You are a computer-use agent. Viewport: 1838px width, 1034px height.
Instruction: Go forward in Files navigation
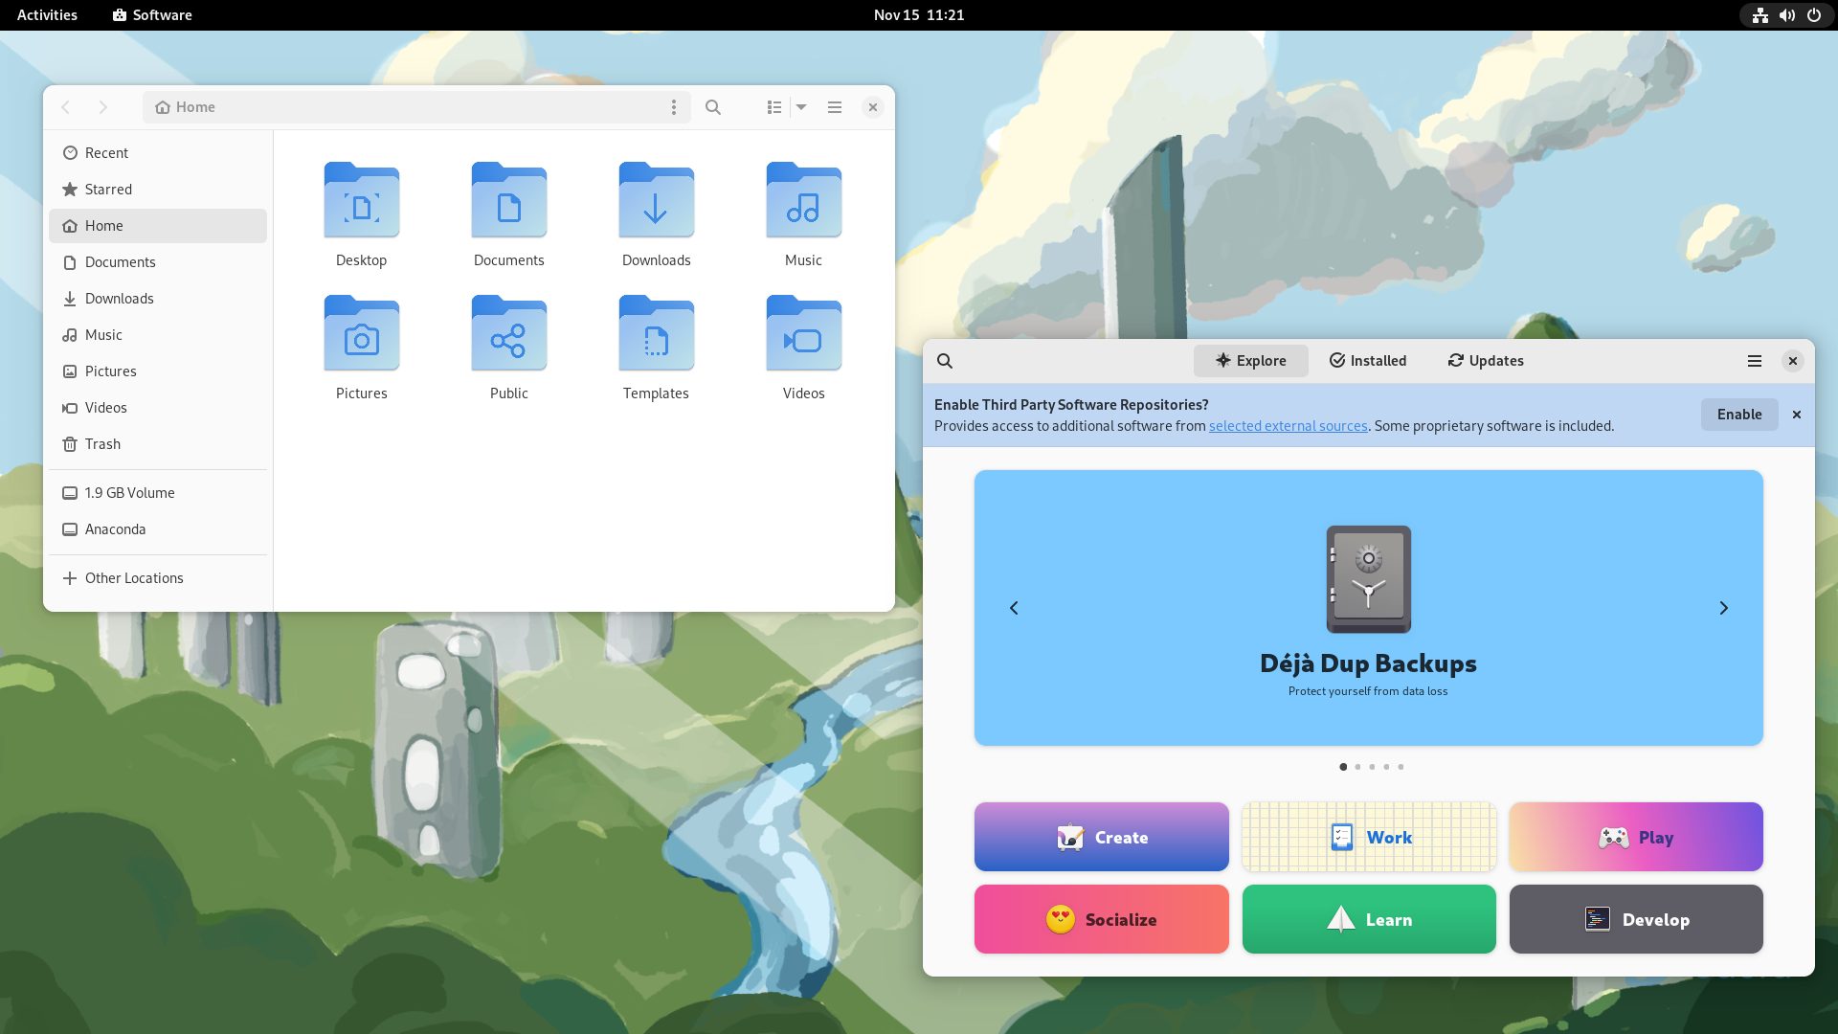[103, 107]
